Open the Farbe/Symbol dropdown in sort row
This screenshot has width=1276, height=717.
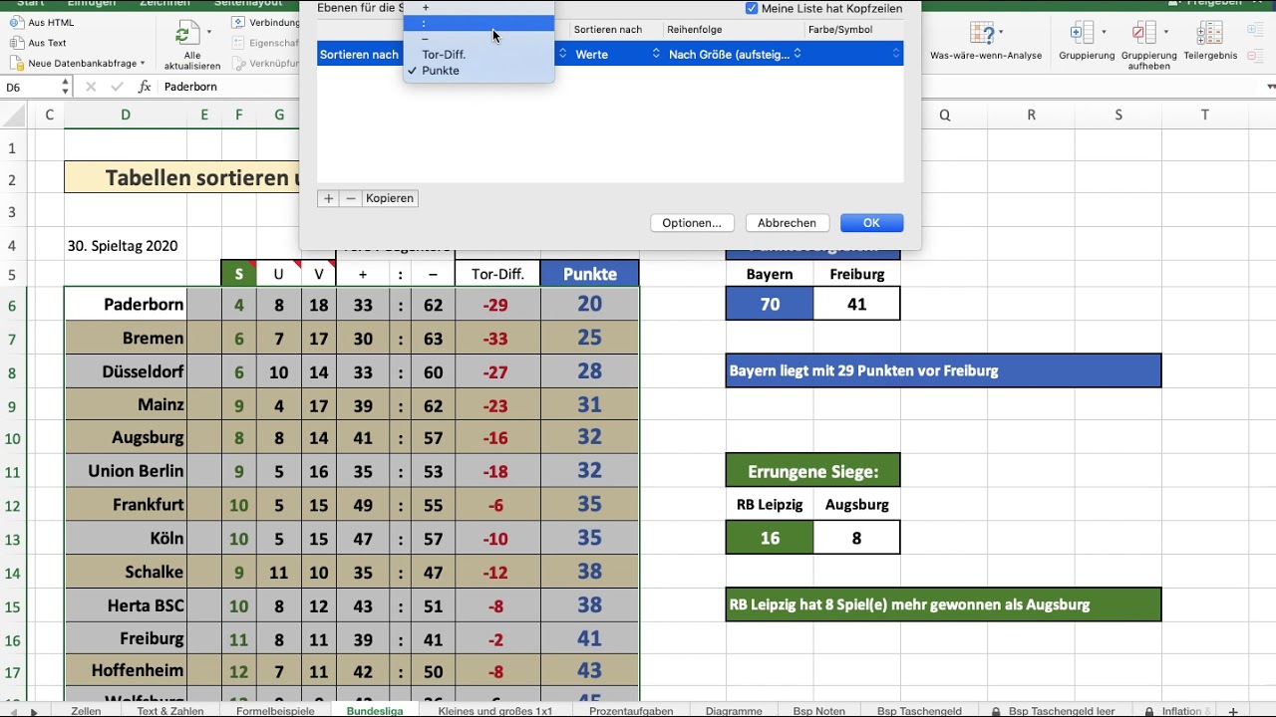click(x=854, y=54)
